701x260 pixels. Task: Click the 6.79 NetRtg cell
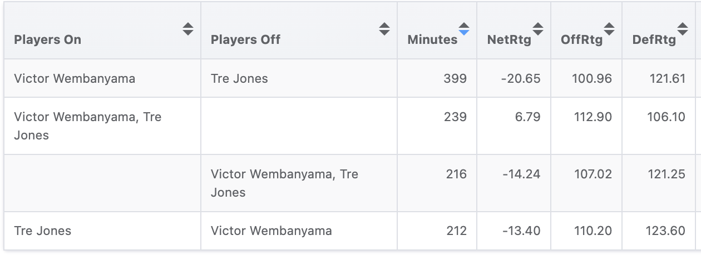(x=525, y=117)
